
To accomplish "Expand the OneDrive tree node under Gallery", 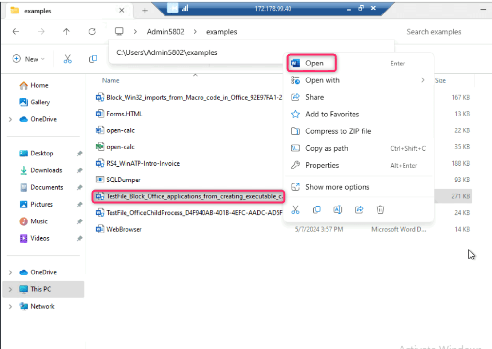I will [x=10, y=119].
